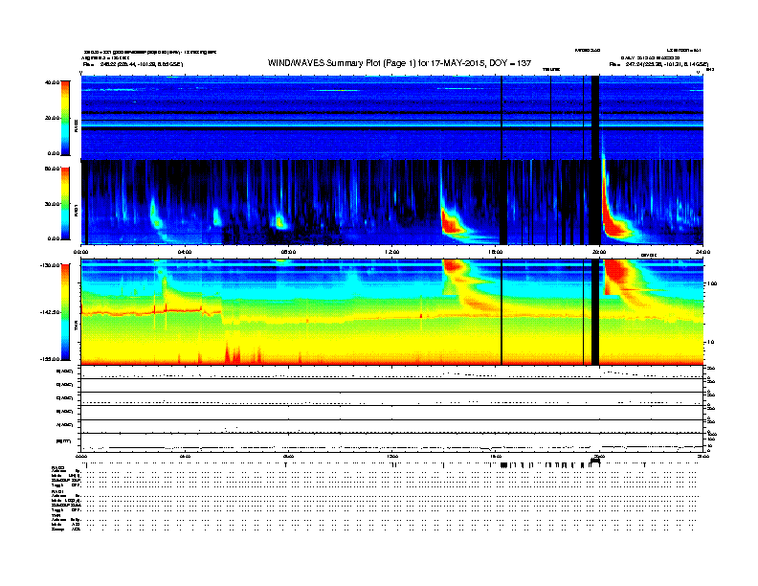758x586 pixels.
Task: Click the WIND/WAVES Summary Plot title
Action: (x=399, y=63)
